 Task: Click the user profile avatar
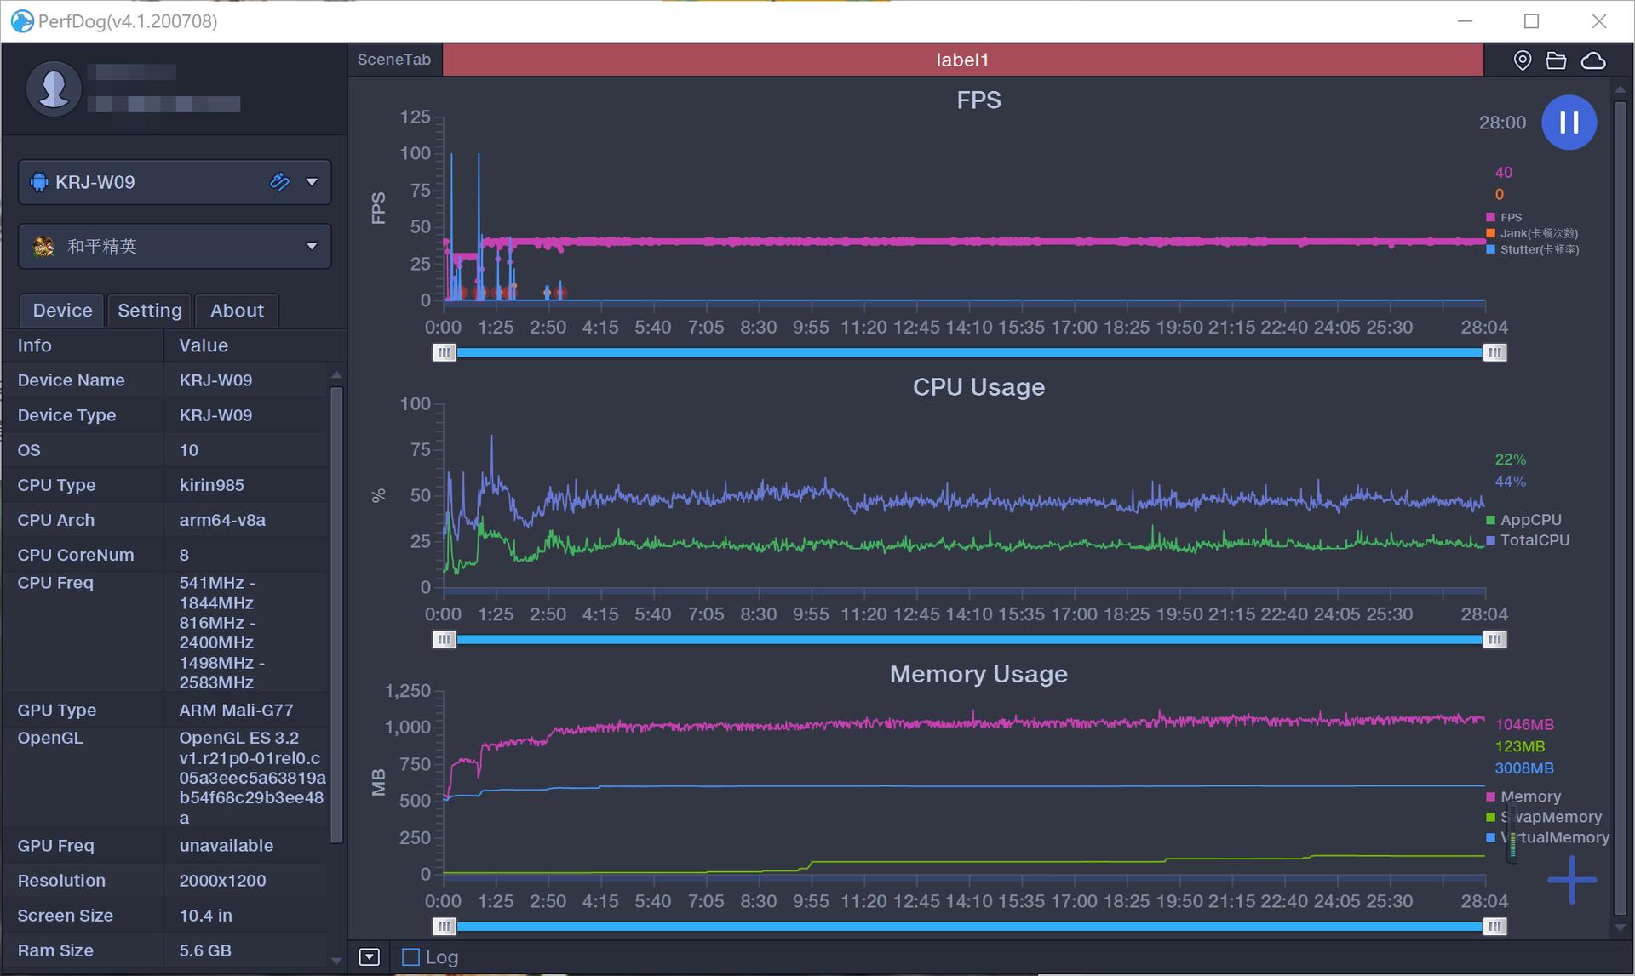(54, 88)
